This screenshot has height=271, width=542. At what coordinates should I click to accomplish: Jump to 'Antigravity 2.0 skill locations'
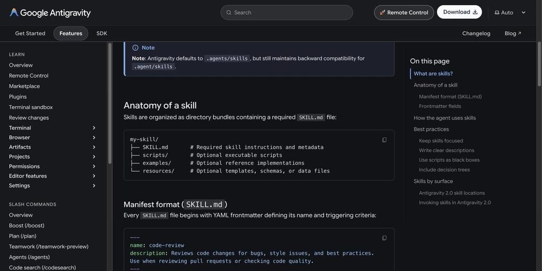452,193
